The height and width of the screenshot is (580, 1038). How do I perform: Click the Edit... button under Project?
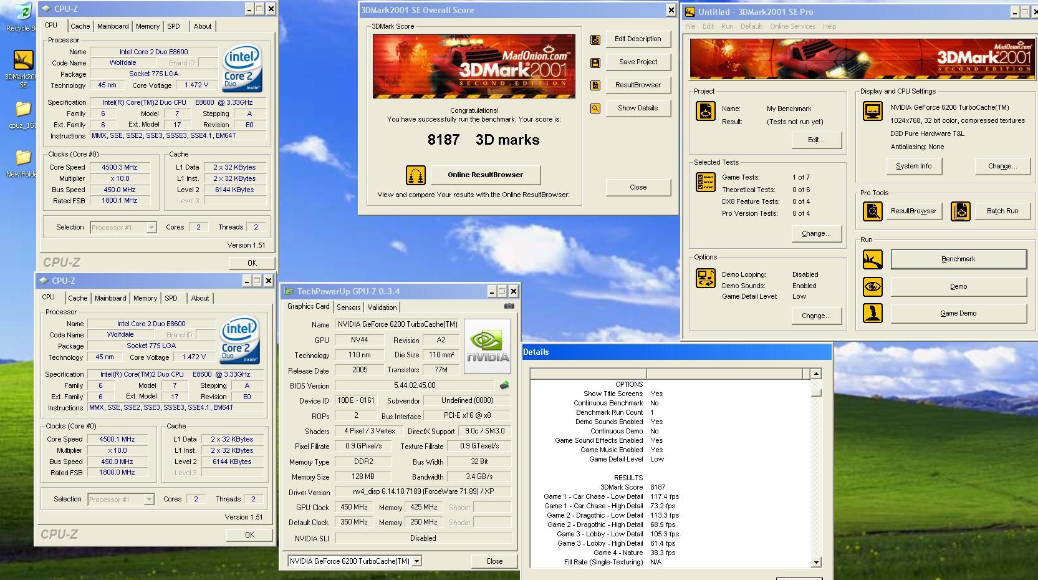816,140
